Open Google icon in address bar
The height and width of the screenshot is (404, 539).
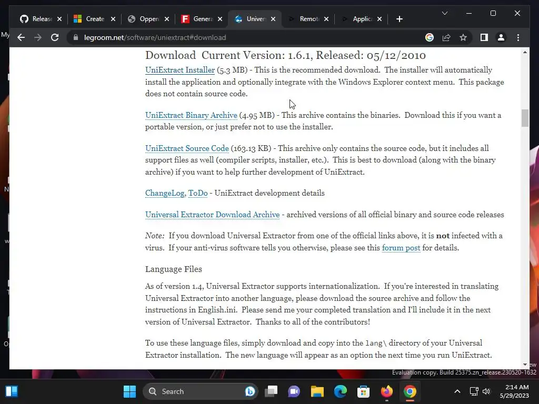[x=430, y=37]
